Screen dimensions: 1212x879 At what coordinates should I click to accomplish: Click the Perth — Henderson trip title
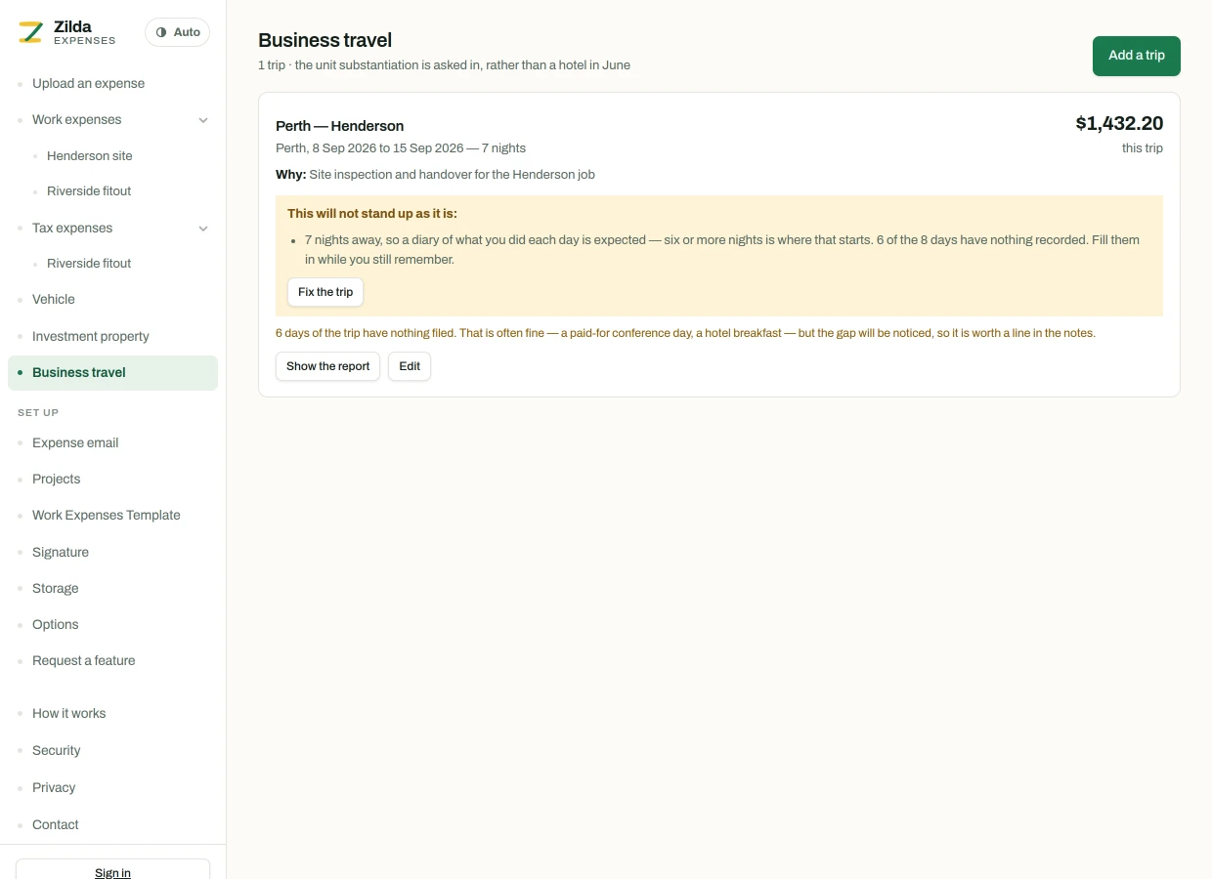tap(339, 126)
